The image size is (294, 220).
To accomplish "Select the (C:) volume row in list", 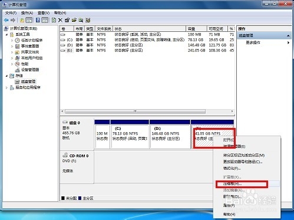I will [147, 40].
